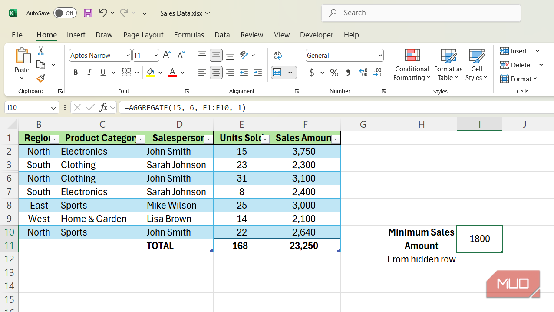Image resolution: width=554 pixels, height=312 pixels.
Task: Click the Comma Style icon
Action: pos(348,73)
